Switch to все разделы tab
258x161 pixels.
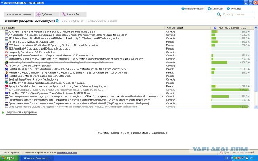[72, 21]
